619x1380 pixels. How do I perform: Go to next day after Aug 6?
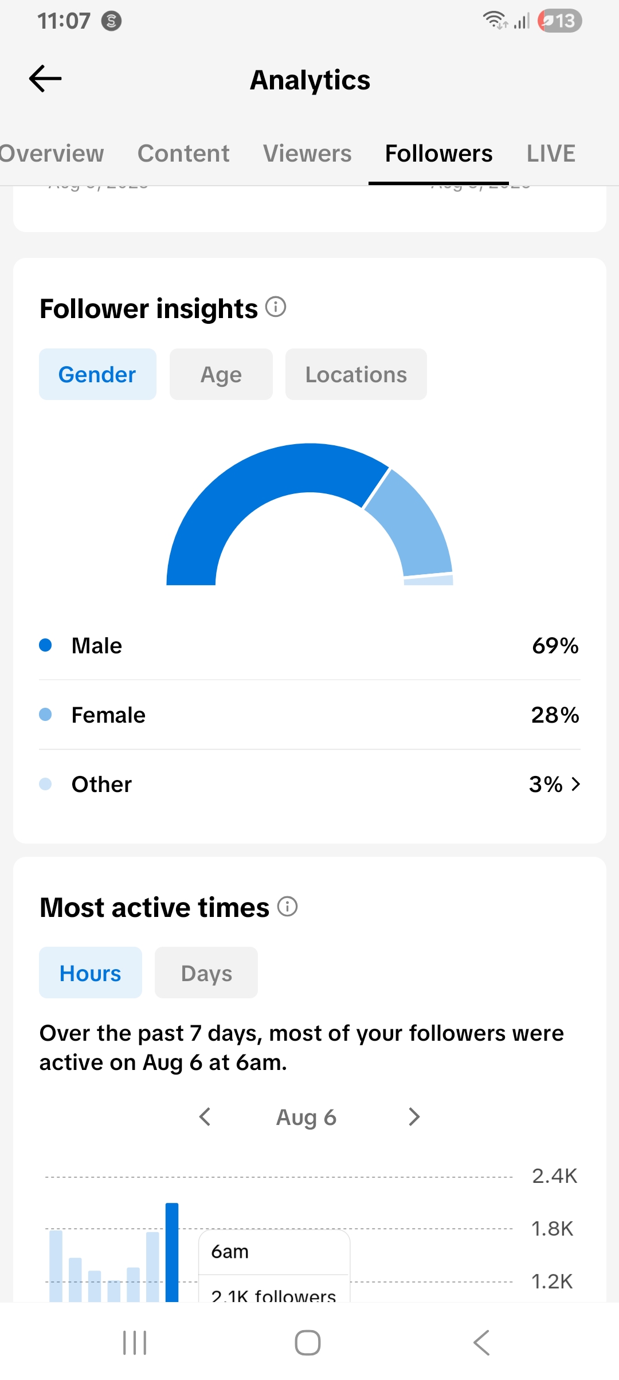[414, 1116]
